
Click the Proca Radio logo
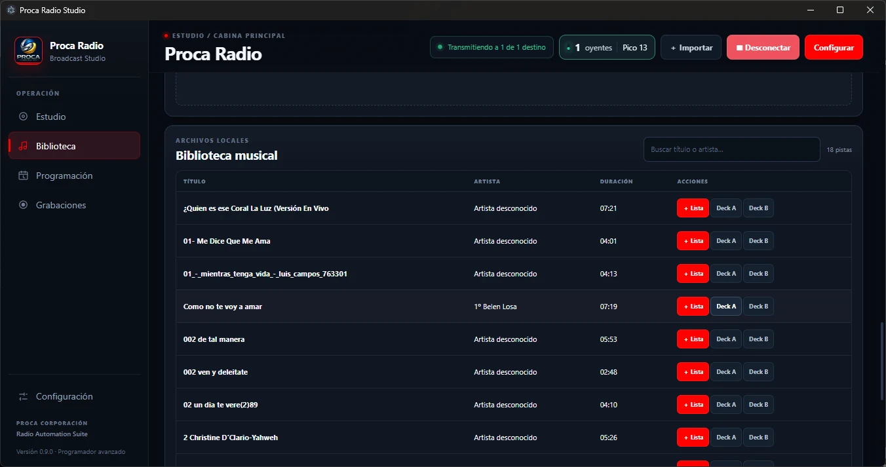point(29,50)
